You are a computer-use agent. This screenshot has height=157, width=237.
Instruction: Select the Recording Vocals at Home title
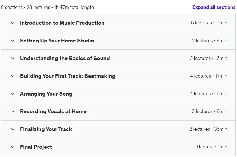point(53,111)
